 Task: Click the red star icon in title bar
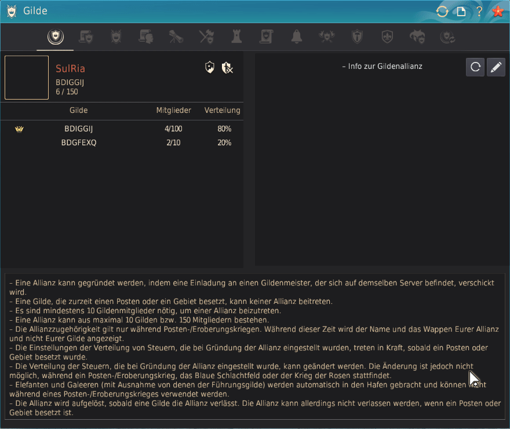[497, 11]
